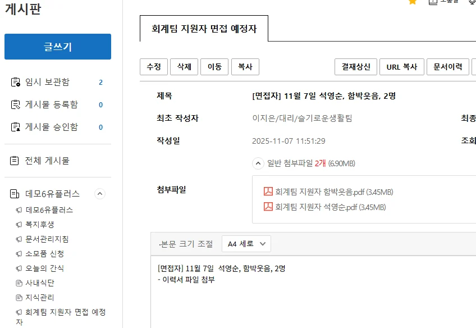Click the 수정 edit button

coord(153,67)
